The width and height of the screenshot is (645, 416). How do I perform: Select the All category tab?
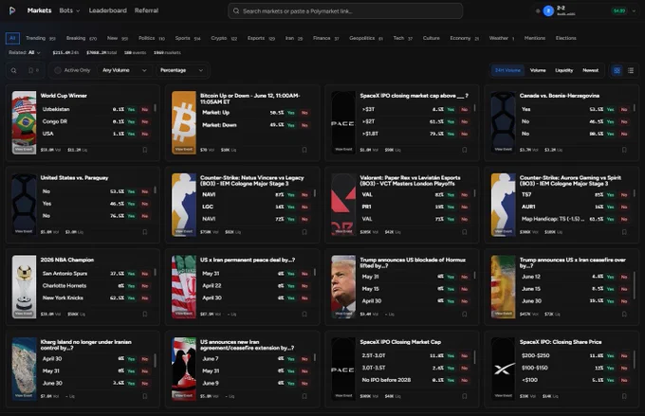click(x=12, y=38)
